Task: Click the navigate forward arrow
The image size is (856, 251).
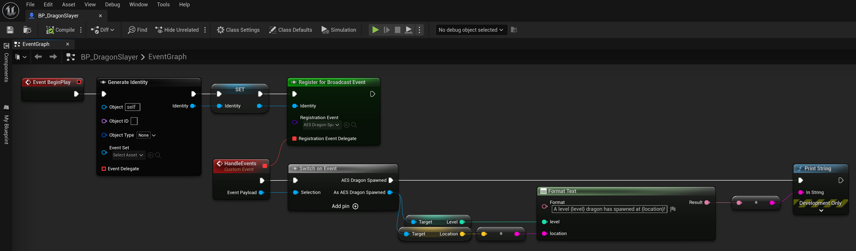Action: tap(53, 57)
